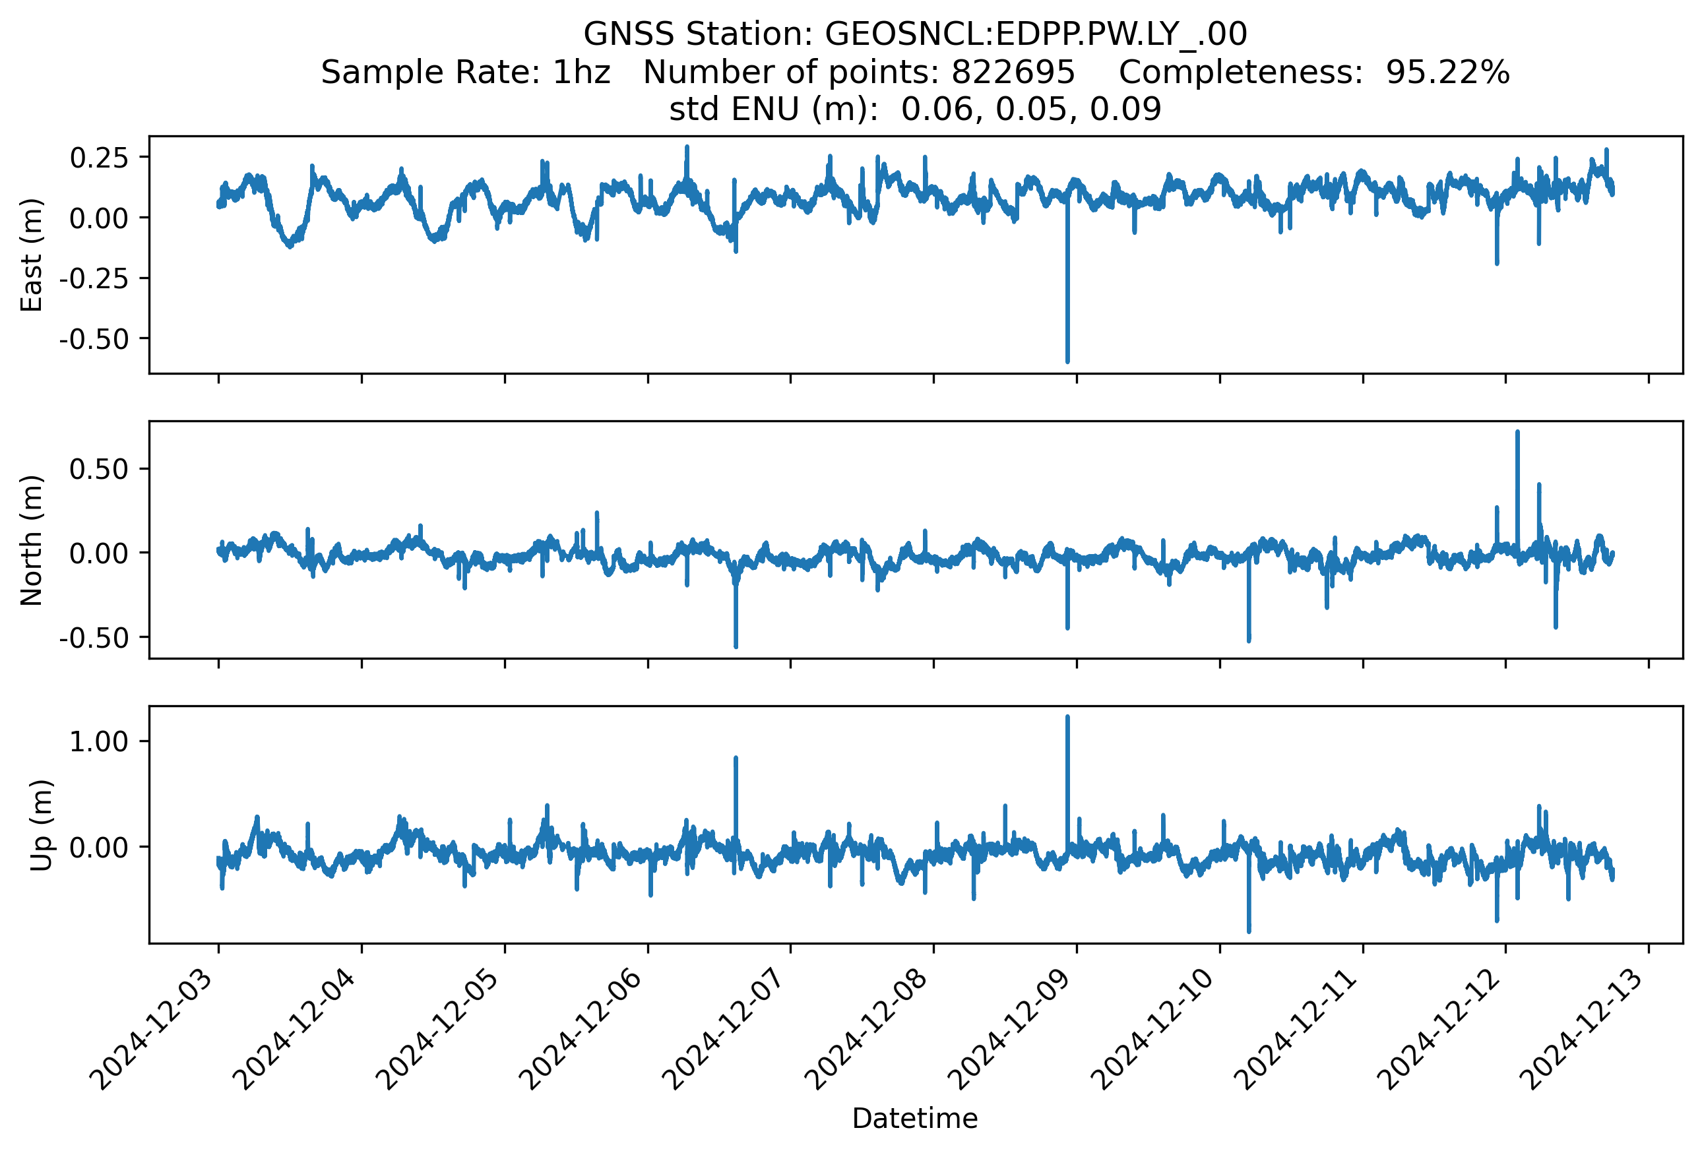
Task: Click the -0.50 tick on North axis
Action: [x=94, y=638]
